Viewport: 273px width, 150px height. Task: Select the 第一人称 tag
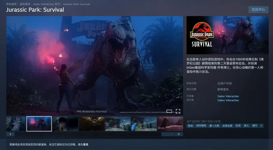click(214, 126)
